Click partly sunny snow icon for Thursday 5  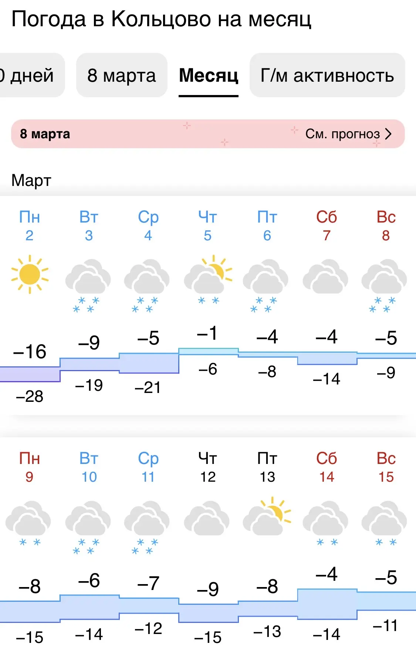tap(208, 279)
